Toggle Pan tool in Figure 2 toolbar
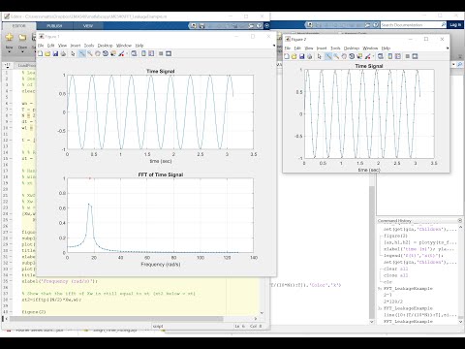 tap(344, 56)
